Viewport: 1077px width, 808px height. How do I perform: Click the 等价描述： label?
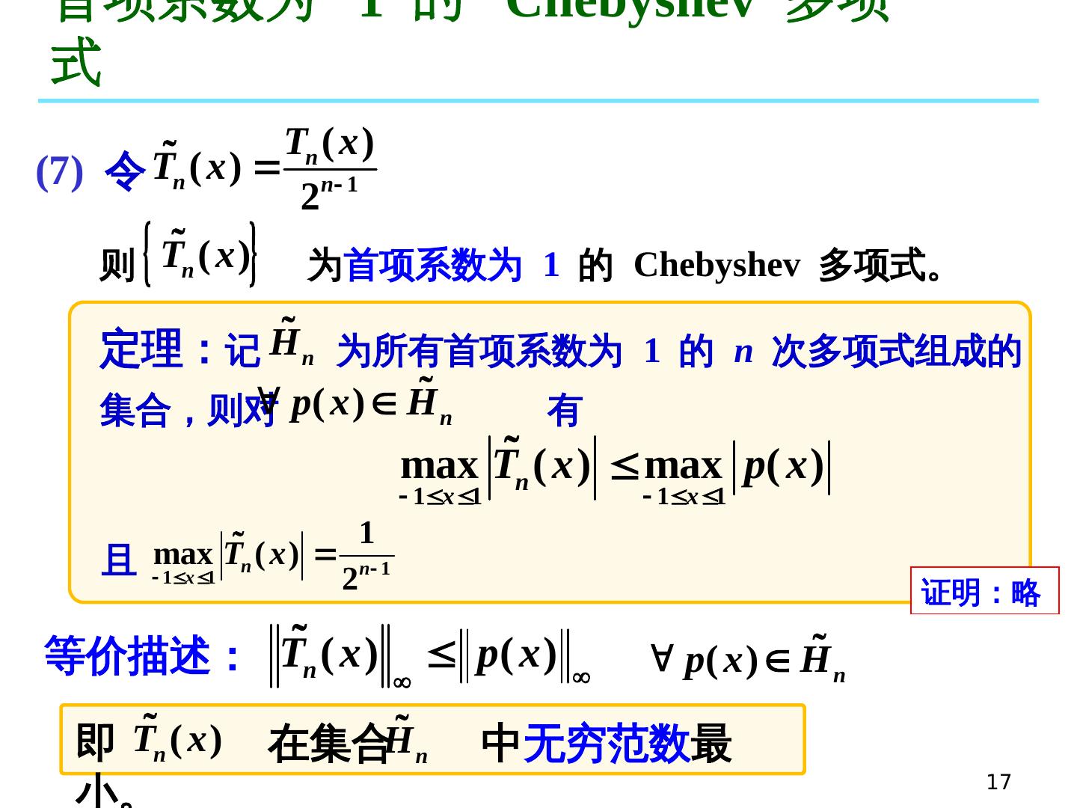(x=142, y=656)
